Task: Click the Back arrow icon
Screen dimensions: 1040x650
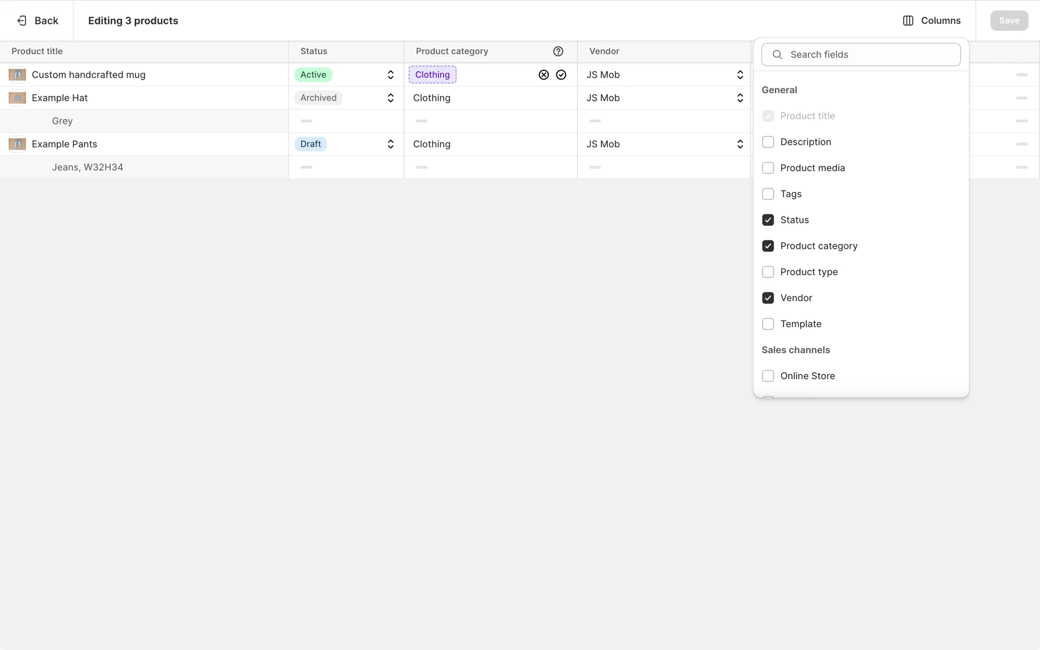Action: 22,21
